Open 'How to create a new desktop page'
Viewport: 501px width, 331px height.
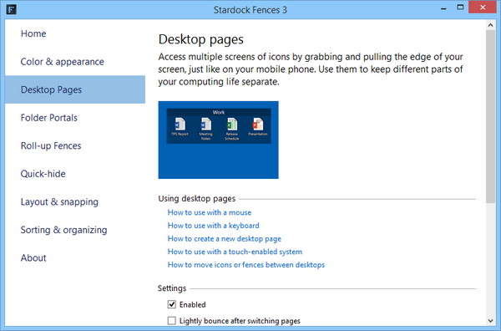pos(225,238)
